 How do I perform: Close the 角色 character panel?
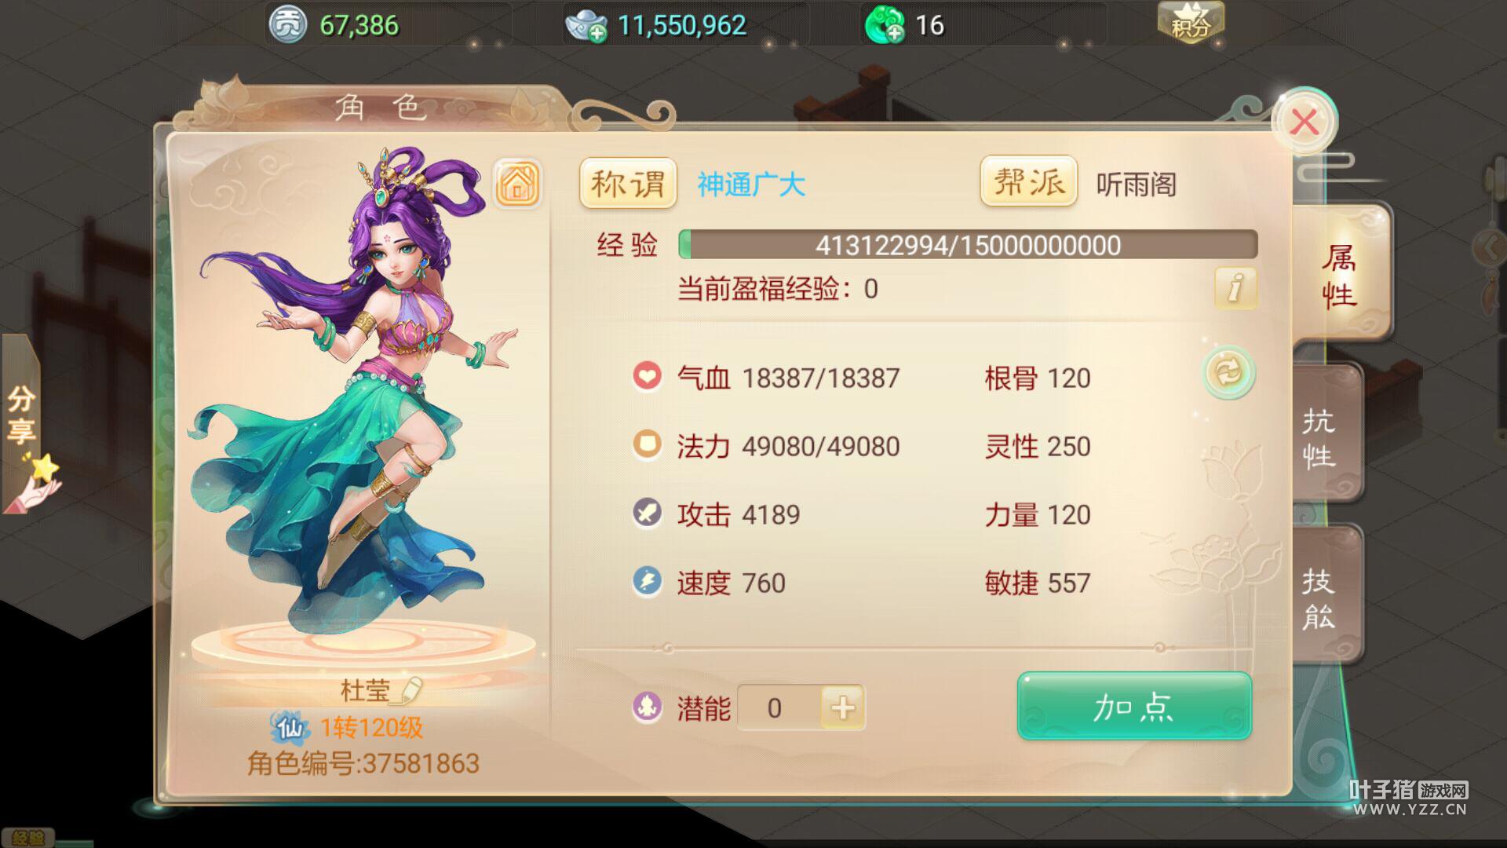1304,122
